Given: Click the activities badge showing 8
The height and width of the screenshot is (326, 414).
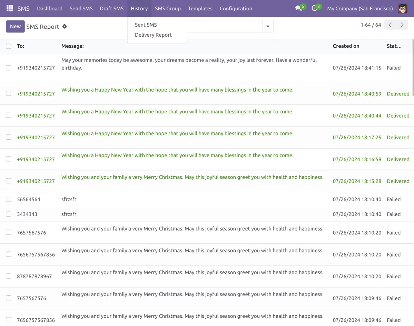Looking at the screenshot, I should pyautogui.click(x=318, y=6).
